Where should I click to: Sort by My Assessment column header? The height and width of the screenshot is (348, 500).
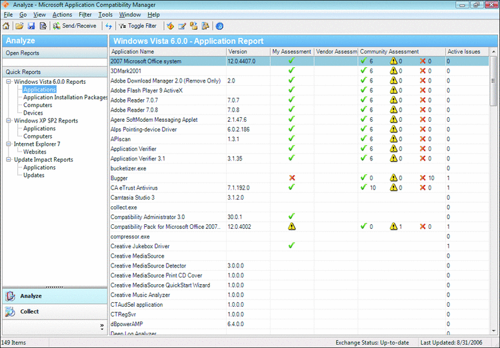tap(292, 52)
